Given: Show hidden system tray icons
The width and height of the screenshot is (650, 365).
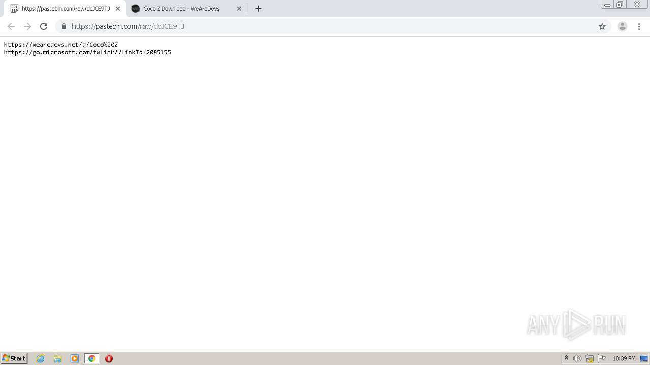Looking at the screenshot, I should (566, 358).
